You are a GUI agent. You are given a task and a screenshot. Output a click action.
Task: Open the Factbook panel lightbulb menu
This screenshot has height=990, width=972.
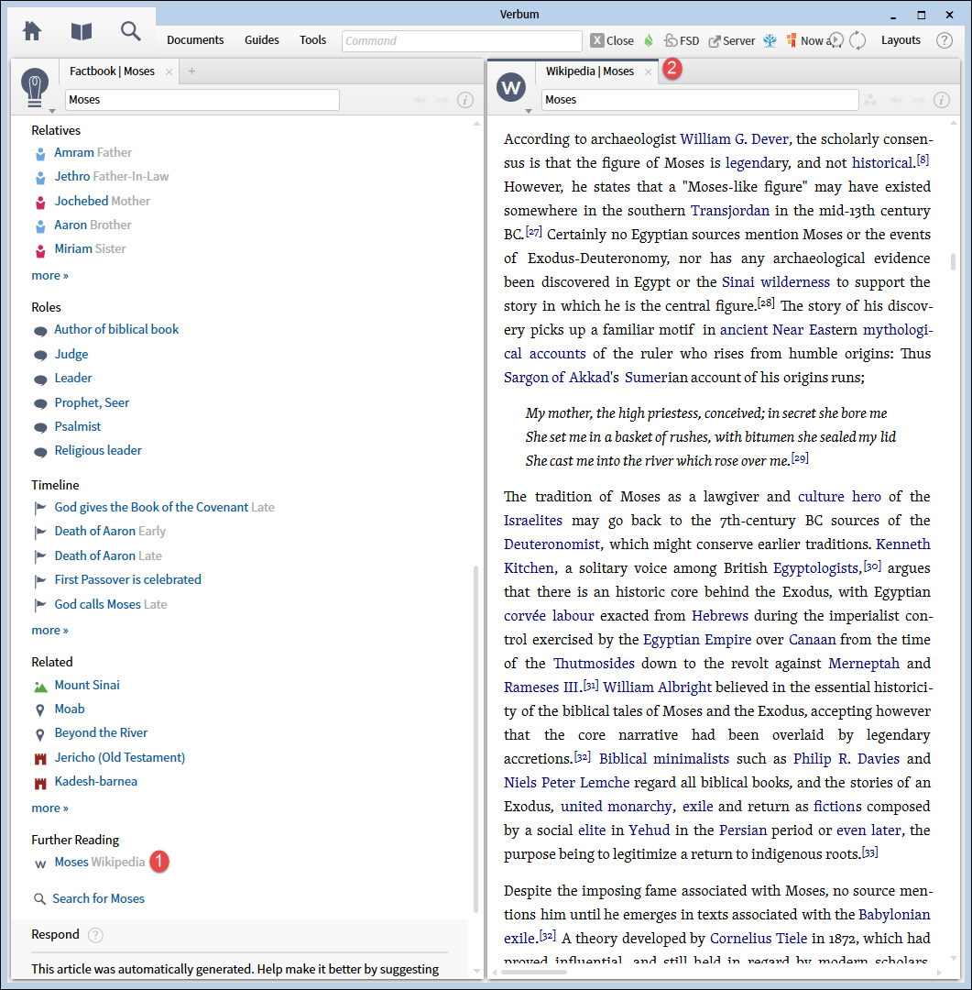pyautogui.click(x=35, y=88)
